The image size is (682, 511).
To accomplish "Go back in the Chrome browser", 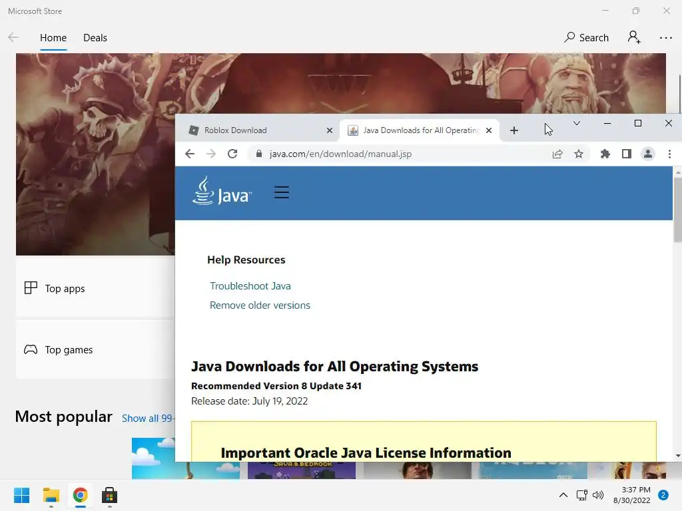I will 190,154.
